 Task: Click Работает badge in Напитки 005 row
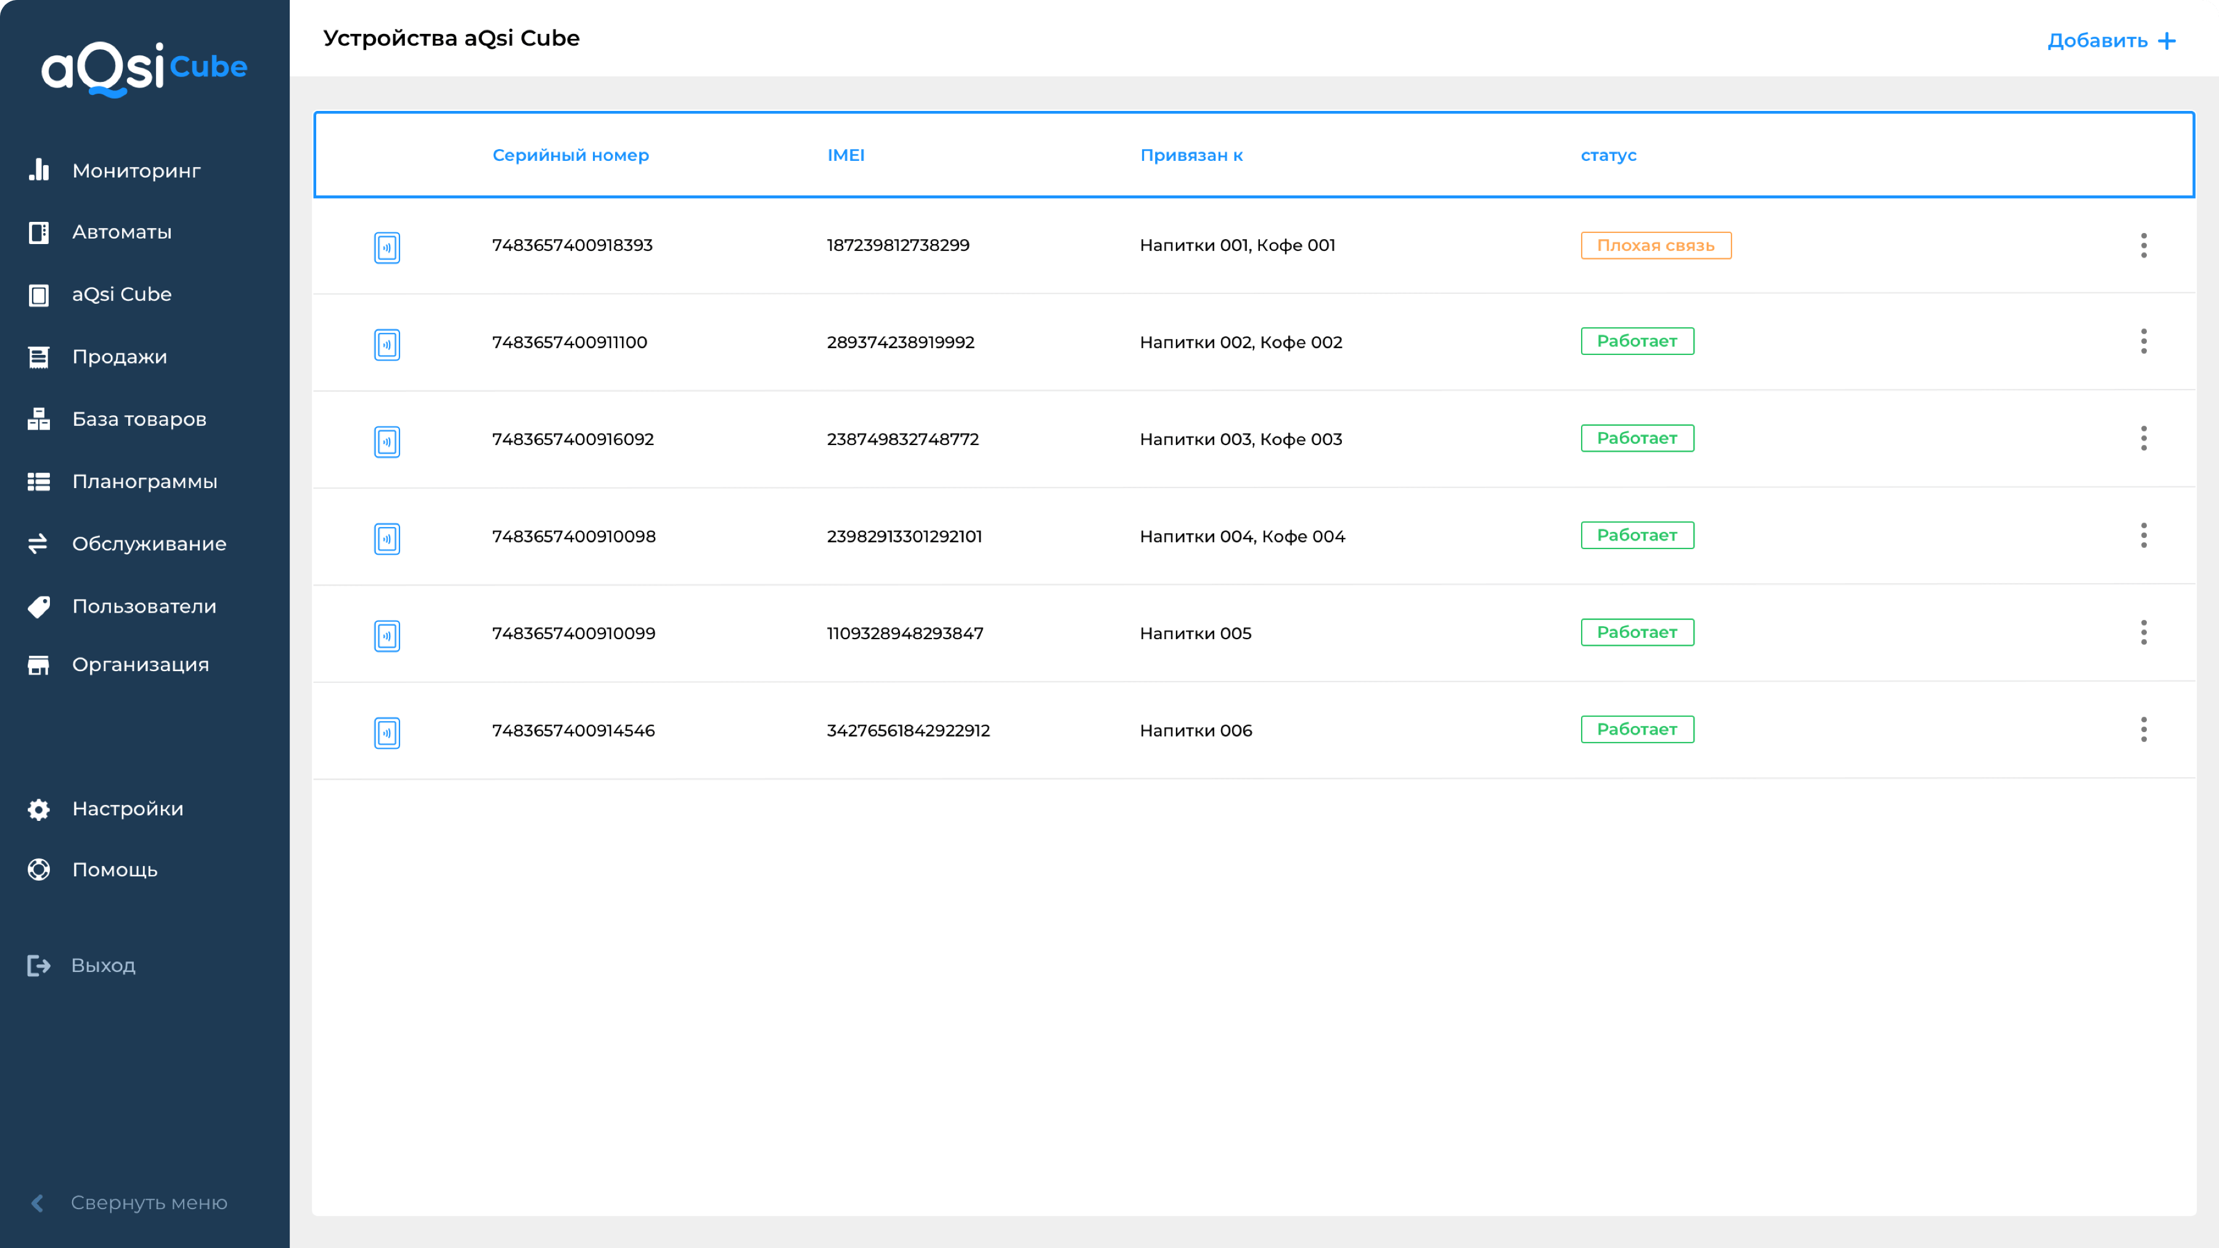(1637, 632)
